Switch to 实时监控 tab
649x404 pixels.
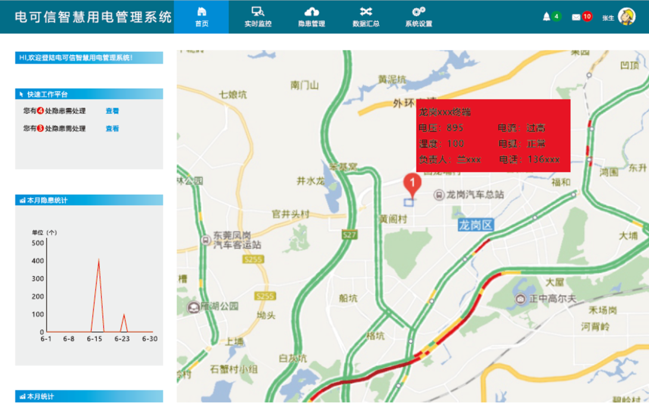[257, 17]
